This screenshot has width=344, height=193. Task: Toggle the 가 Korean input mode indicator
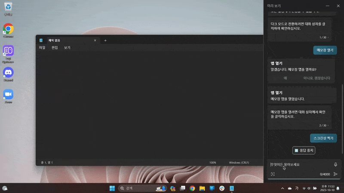tap(297, 188)
